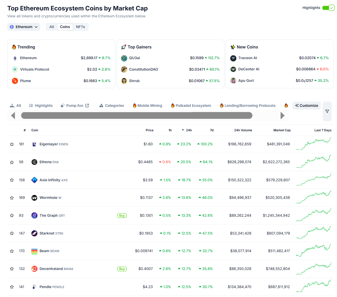This screenshot has height=297, width=337.
Task: Favorite Eigenlayer with its star icon
Action: pos(12,144)
